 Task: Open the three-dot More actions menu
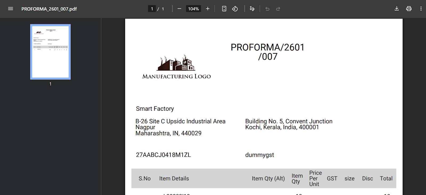pyautogui.click(x=421, y=9)
